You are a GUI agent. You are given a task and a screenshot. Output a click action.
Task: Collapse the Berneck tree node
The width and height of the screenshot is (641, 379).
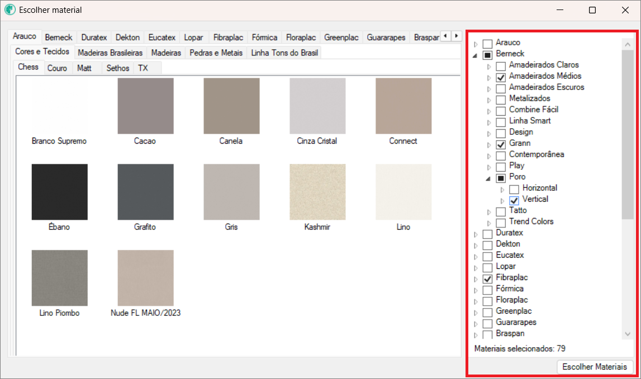475,55
